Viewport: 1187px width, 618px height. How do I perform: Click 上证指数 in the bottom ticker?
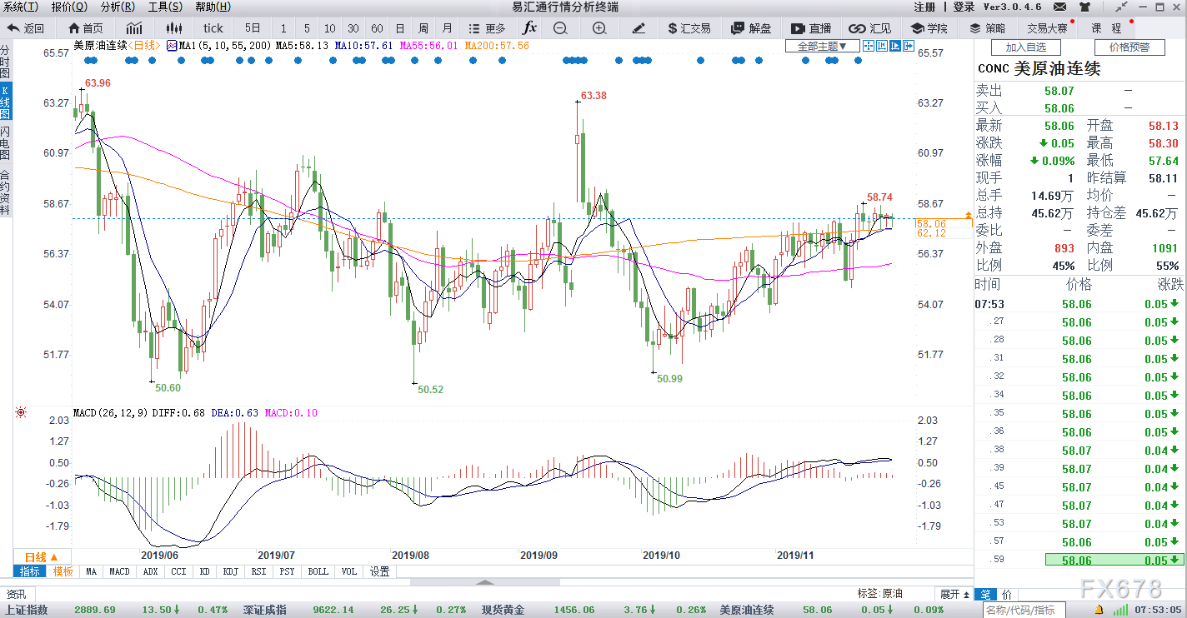pyautogui.click(x=27, y=610)
